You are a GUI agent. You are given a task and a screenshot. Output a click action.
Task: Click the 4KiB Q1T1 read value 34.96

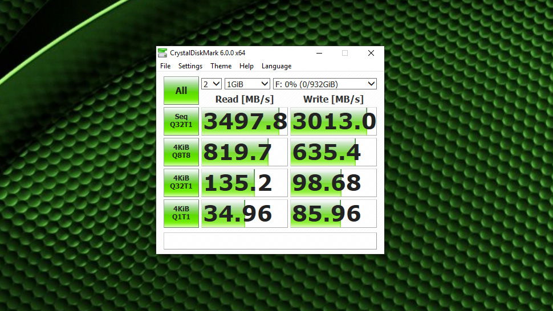pos(245,213)
